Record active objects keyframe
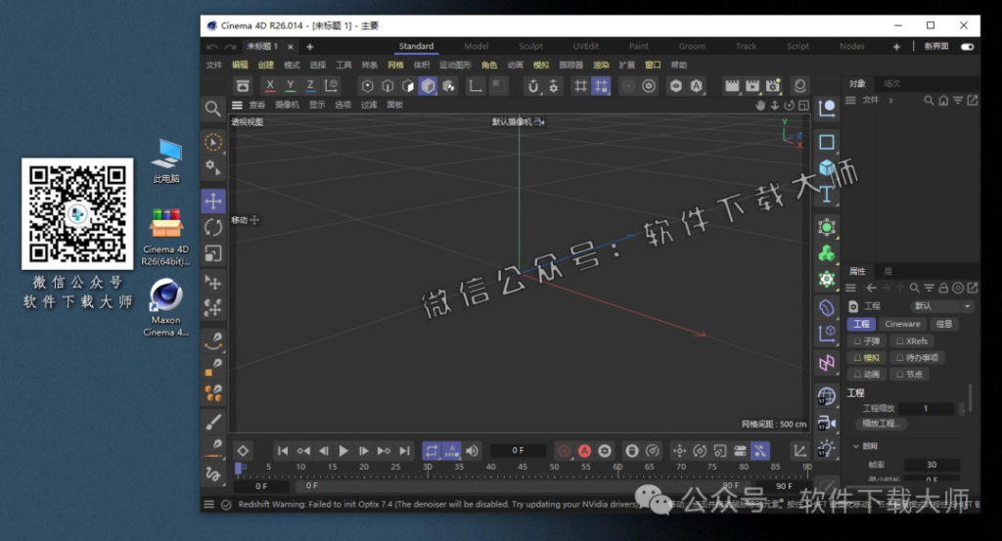Image resolution: width=1002 pixels, height=541 pixels. coord(564,451)
